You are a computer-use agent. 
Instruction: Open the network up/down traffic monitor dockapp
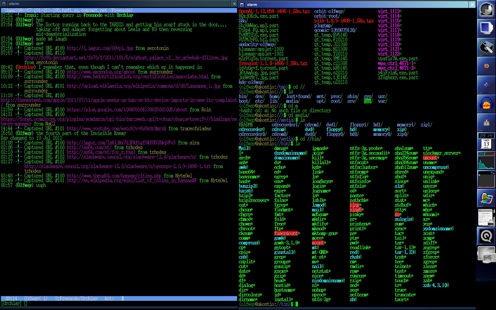pyautogui.click(x=486, y=179)
